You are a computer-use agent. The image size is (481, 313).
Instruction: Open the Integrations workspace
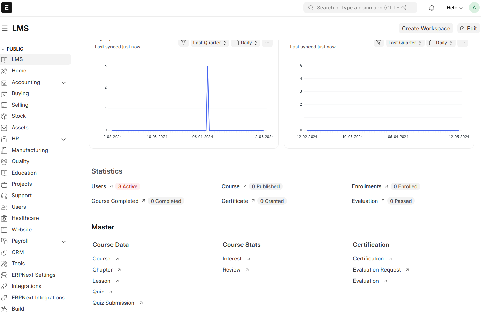click(x=26, y=286)
